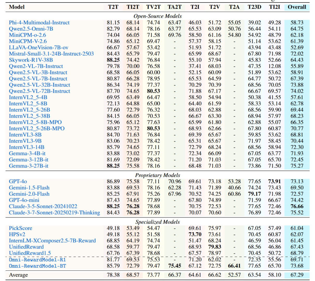The image size is (315, 281).
Task: Click the MiniCPM-o-2.6 model name
Action: (x=28, y=35)
